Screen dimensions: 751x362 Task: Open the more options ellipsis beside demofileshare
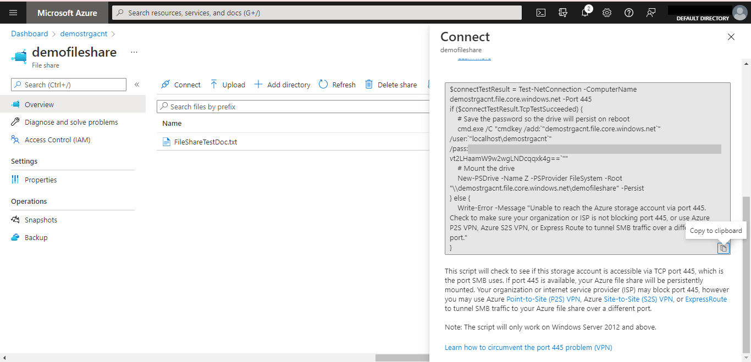[134, 52]
